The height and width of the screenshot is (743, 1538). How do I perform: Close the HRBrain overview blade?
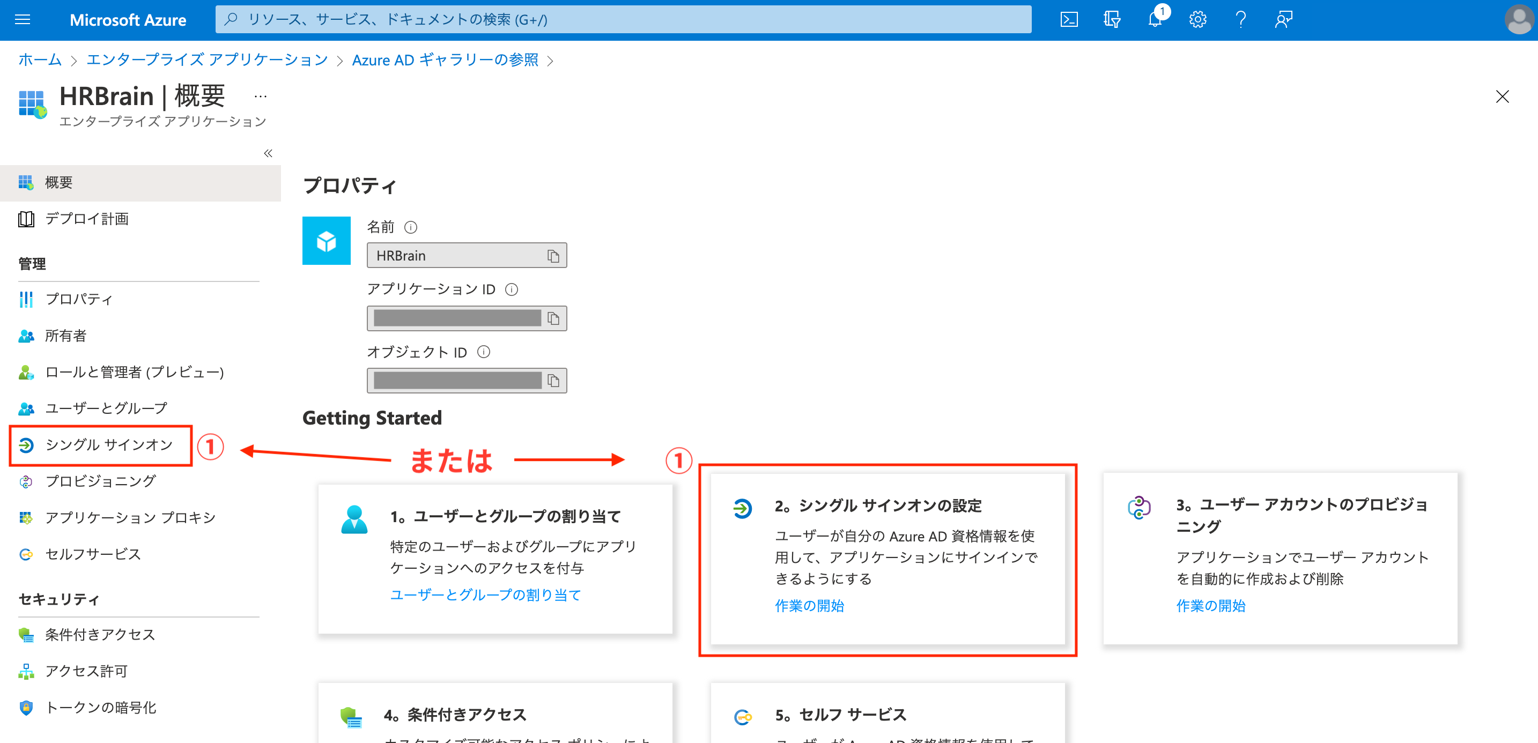1502,96
